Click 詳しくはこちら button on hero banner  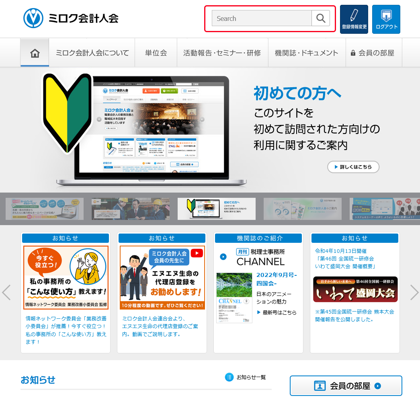click(353, 167)
